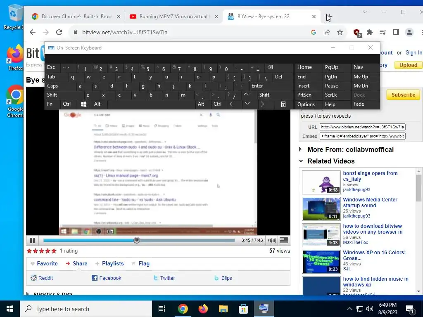Share the video on Reddit
The width and height of the screenshot is (423, 317).
(x=42, y=278)
